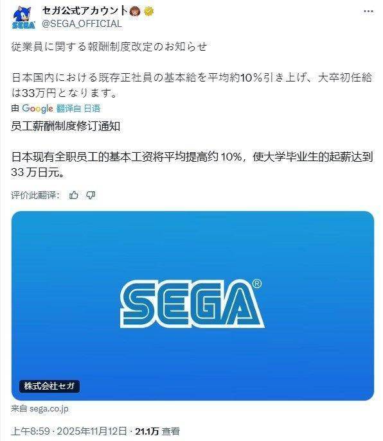Click the post timestamp 上午8:59
Viewport: 383px width, 441px height.
[x=30, y=431]
